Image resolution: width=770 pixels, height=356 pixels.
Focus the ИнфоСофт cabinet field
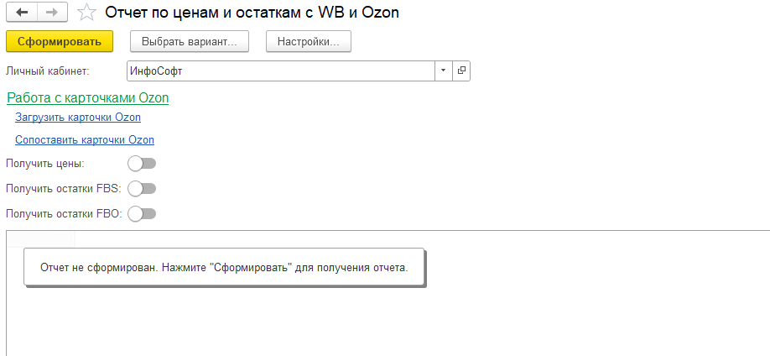(281, 71)
